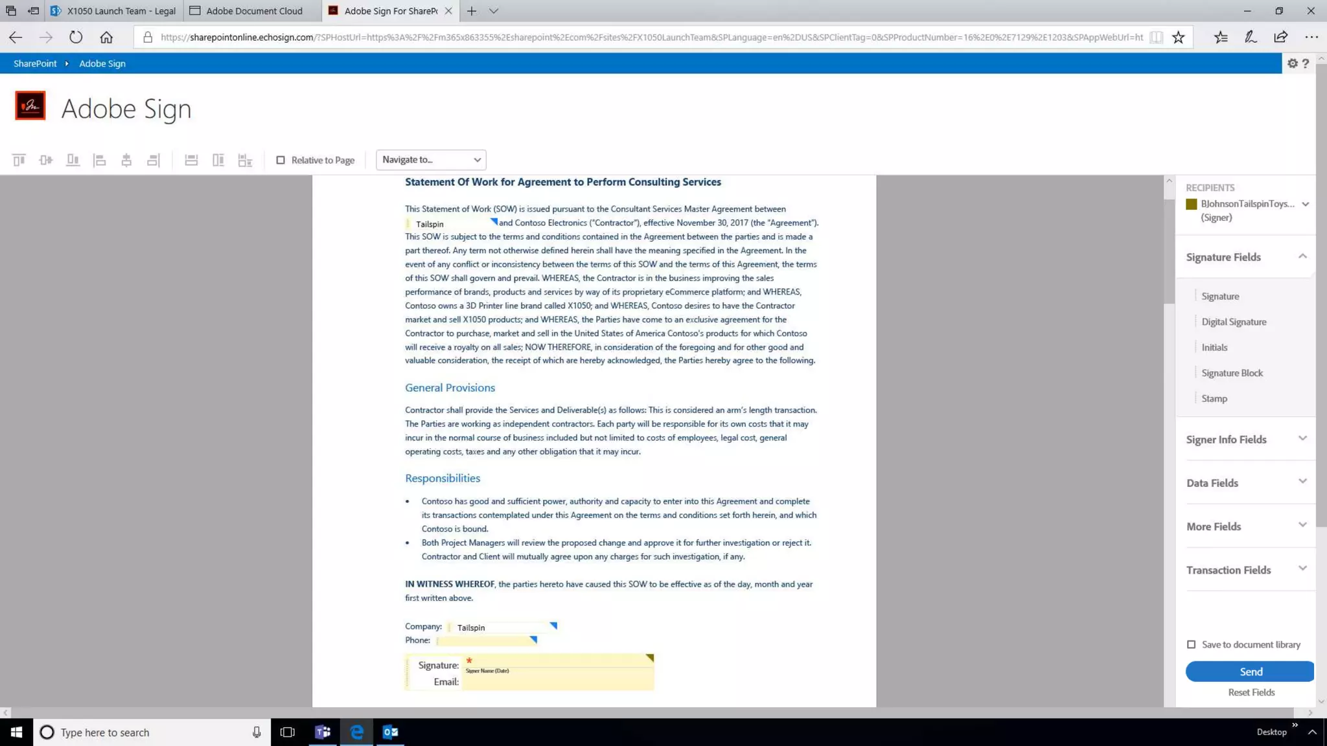Screen dimensions: 1327x746
Task: Check Save to document library
Action: 1191,644
